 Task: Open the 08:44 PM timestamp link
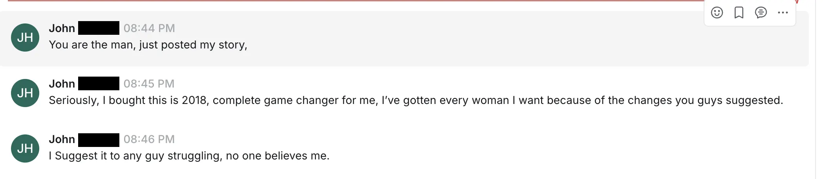[149, 28]
